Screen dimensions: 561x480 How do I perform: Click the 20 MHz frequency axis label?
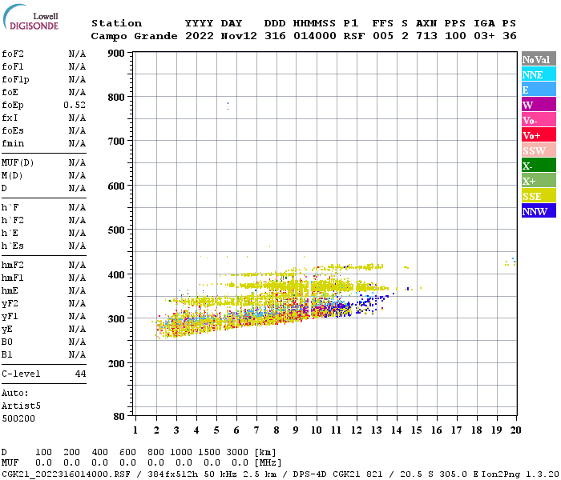coord(516,430)
